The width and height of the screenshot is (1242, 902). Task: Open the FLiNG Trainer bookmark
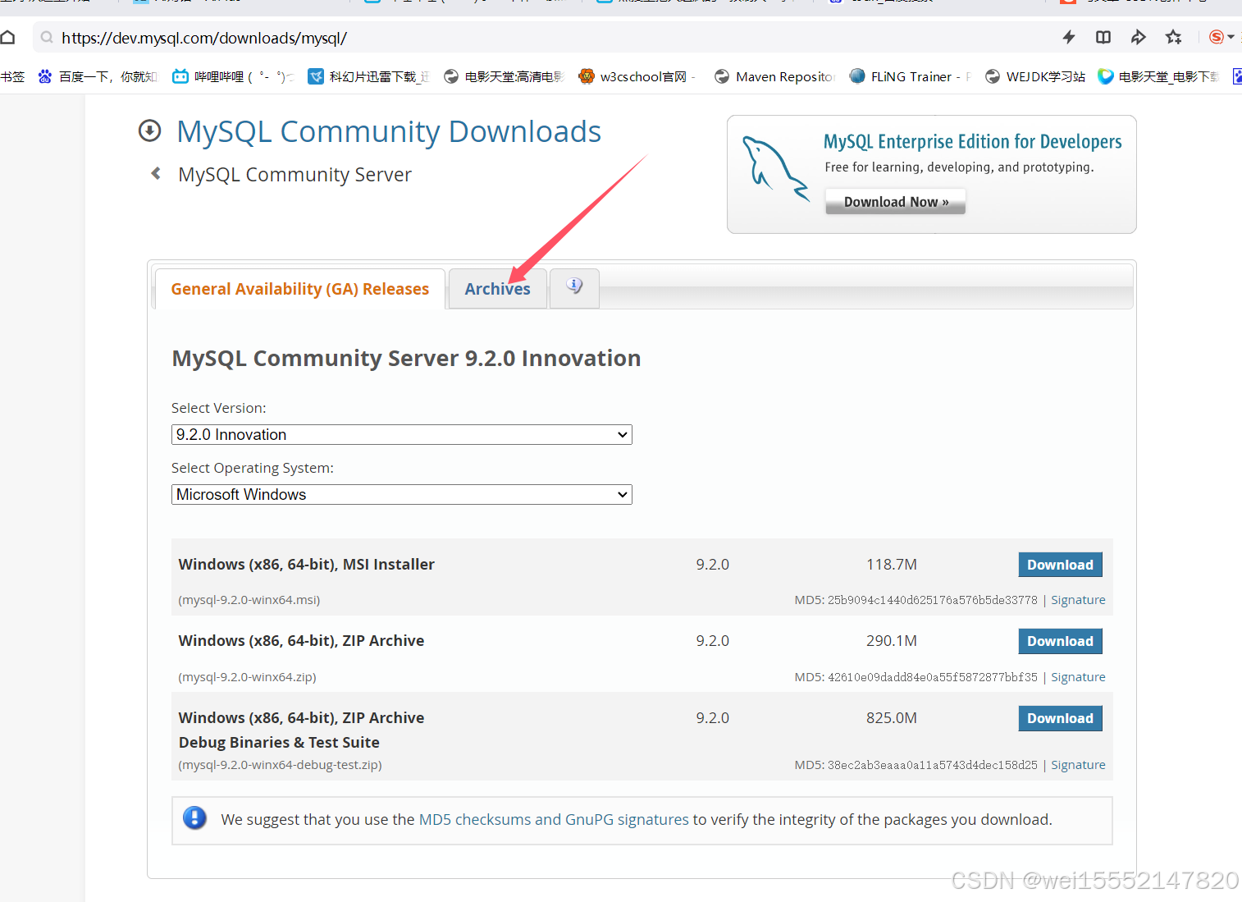pyautogui.click(x=911, y=76)
